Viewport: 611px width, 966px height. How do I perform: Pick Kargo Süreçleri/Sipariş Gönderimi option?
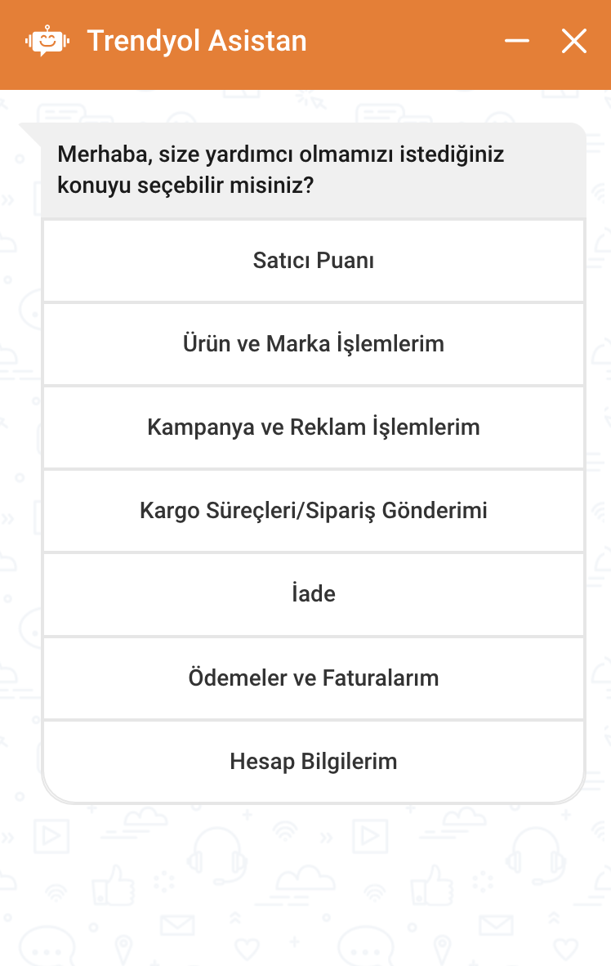tap(314, 511)
